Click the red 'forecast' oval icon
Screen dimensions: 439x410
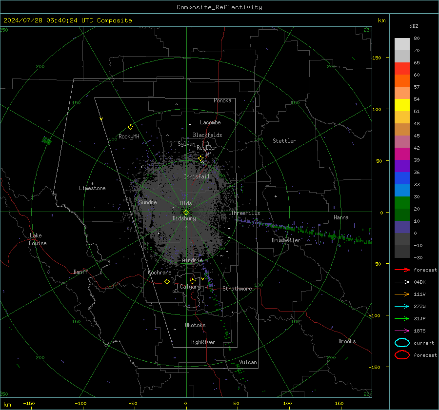[402, 355]
